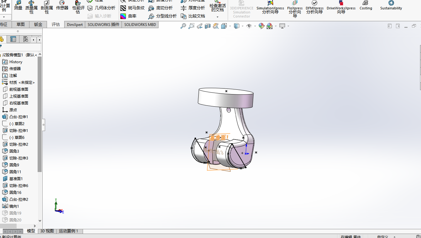
Task: Open DriveWorksXpress wizard
Action: pyautogui.click(x=341, y=8)
